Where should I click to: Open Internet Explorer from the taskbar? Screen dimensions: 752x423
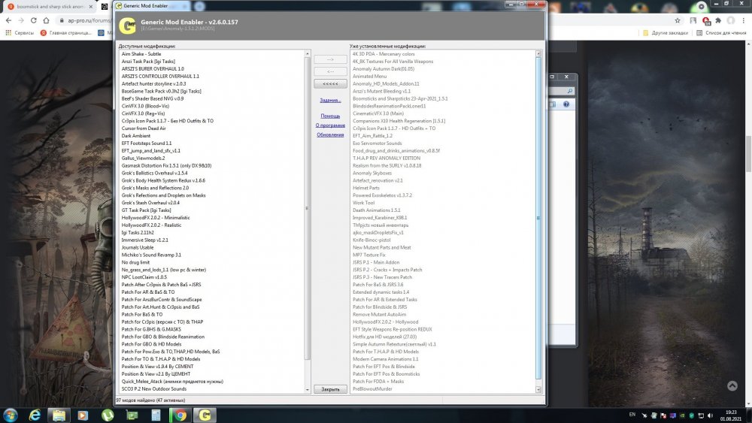pos(35,415)
